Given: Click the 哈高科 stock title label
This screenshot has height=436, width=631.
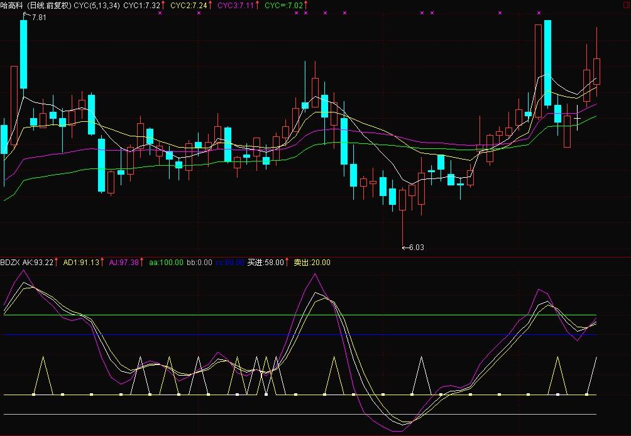Looking at the screenshot, I should click(12, 5).
